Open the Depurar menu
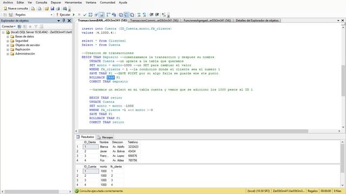Screen dimensions: 346x194 tap(56, 2)
